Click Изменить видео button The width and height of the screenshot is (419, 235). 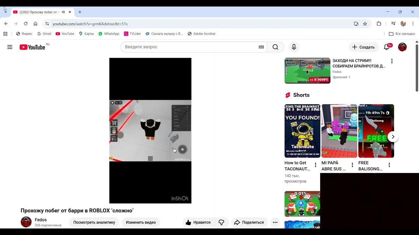[x=141, y=222]
